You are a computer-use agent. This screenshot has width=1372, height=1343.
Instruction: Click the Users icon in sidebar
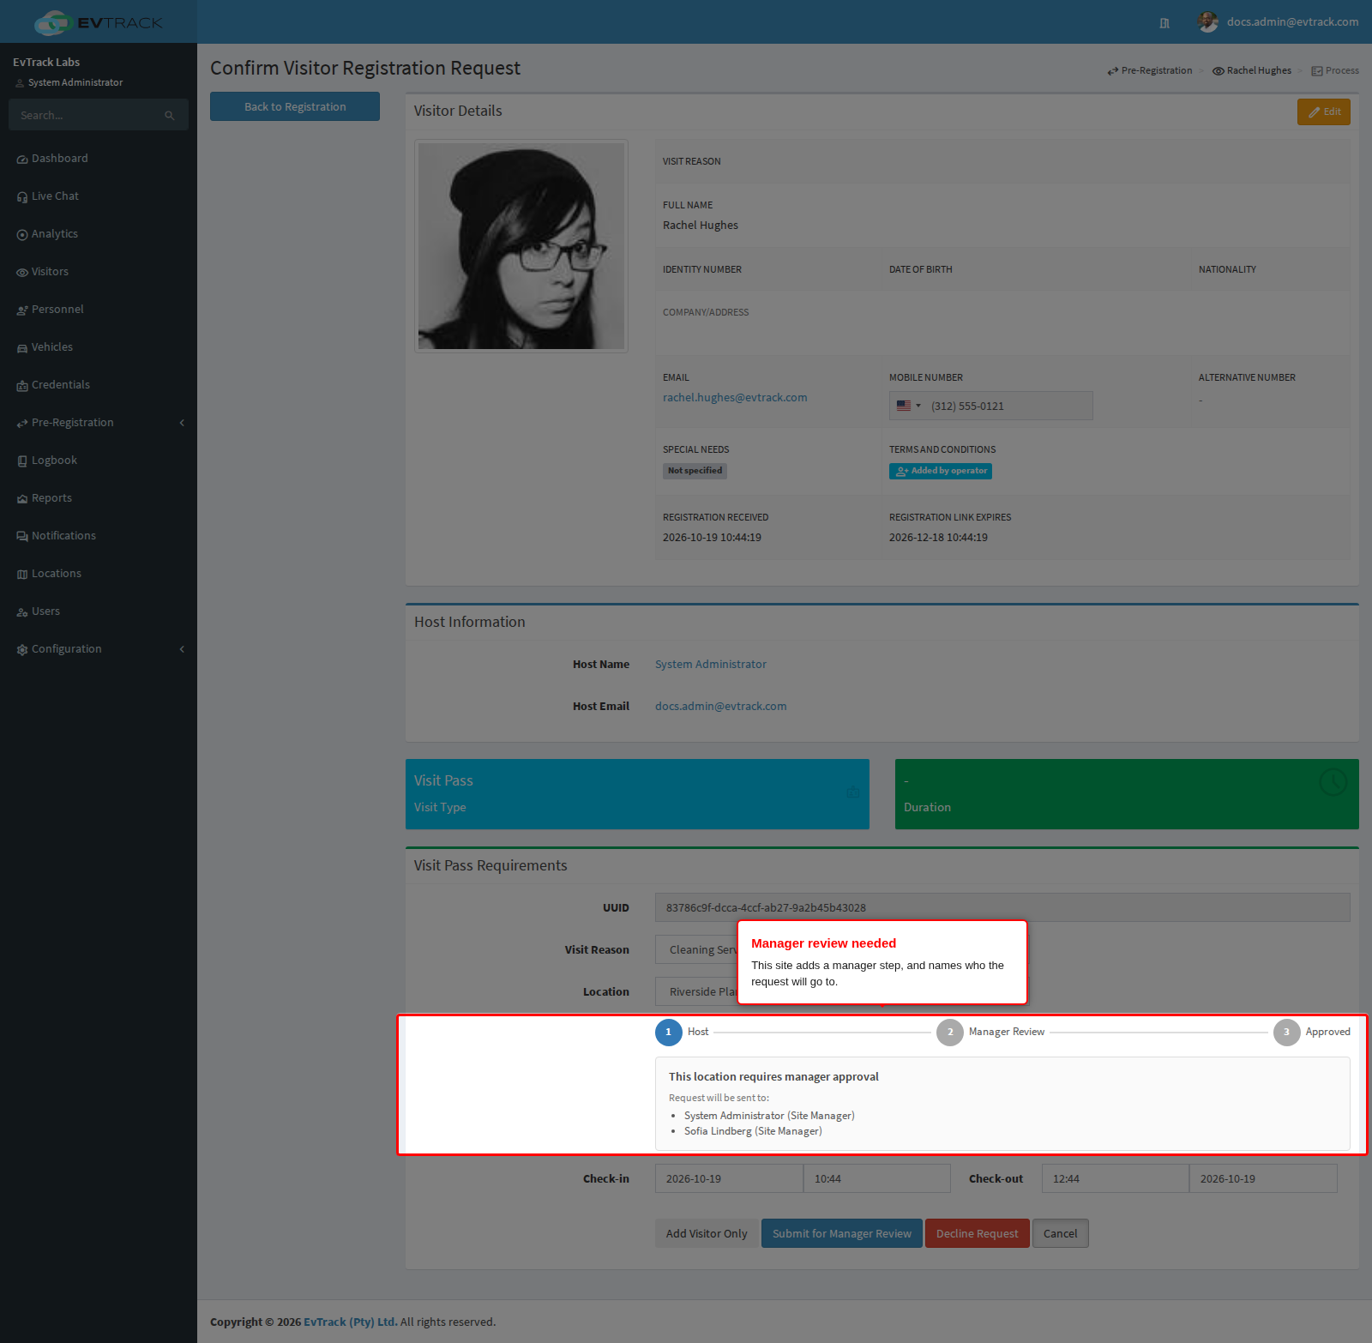click(x=22, y=612)
